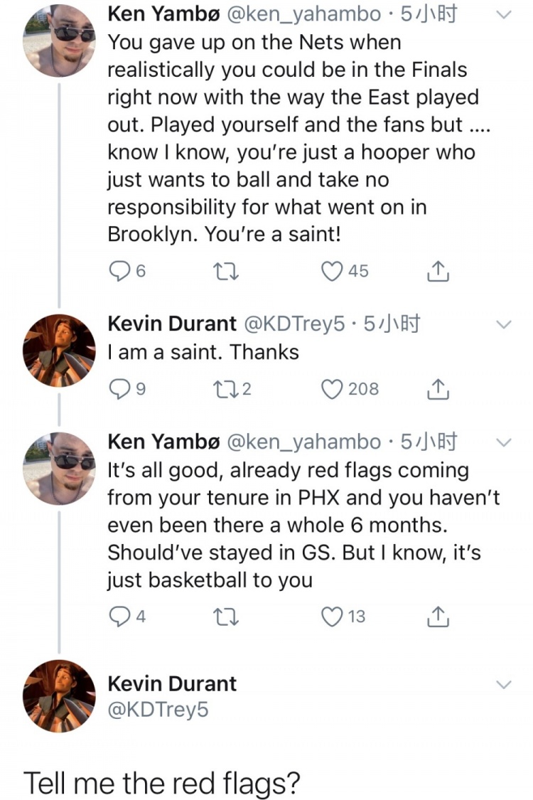This screenshot has width=533, height=800.
Task: Reply to the "I am a saint" tweet
Action: 118,389
